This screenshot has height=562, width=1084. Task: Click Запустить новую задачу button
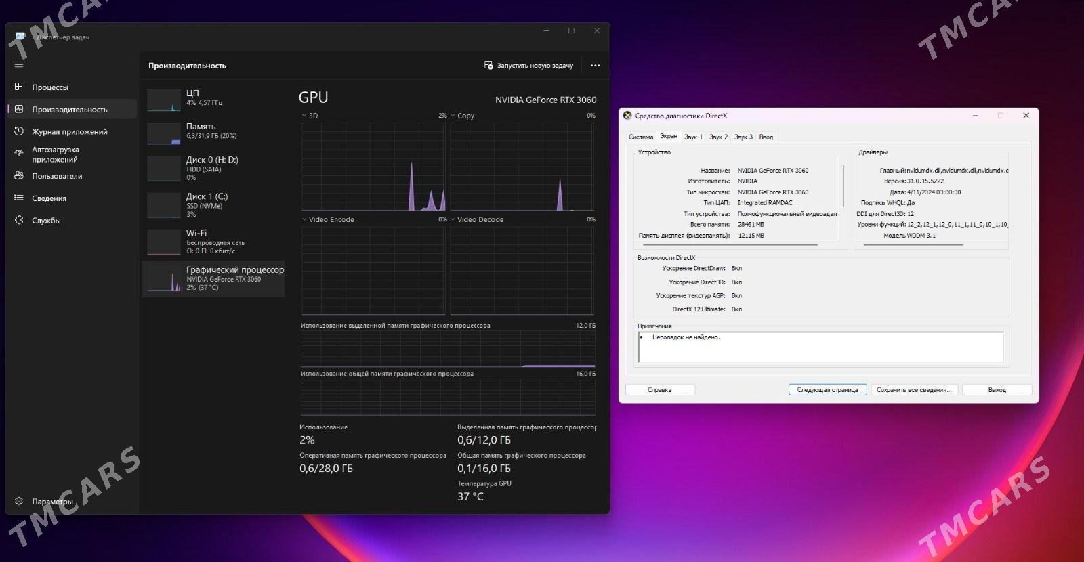tap(528, 66)
